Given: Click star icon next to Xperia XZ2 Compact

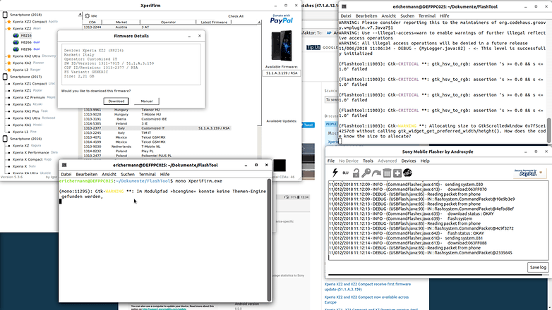Looking at the screenshot, I should tap(9, 22).
